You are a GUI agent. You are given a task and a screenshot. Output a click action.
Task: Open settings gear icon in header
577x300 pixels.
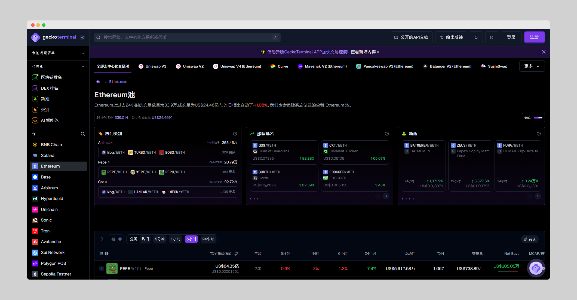tap(492, 37)
